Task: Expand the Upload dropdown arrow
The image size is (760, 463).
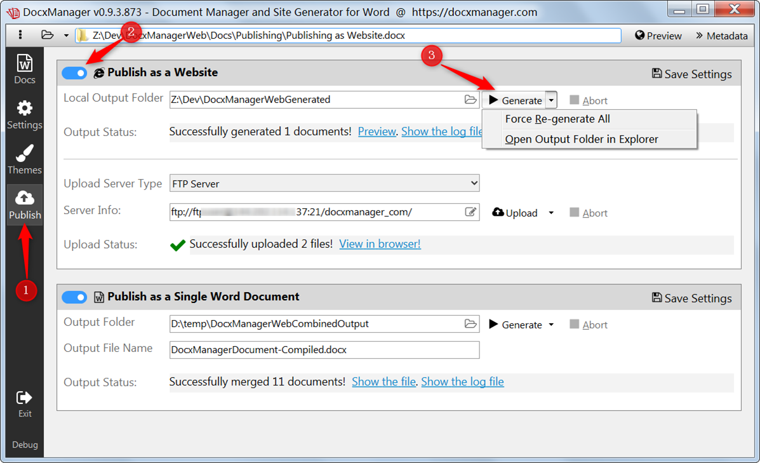Action: click(551, 213)
